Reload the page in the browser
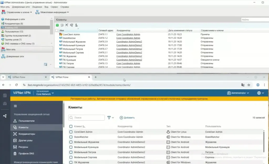 (x=17, y=85)
